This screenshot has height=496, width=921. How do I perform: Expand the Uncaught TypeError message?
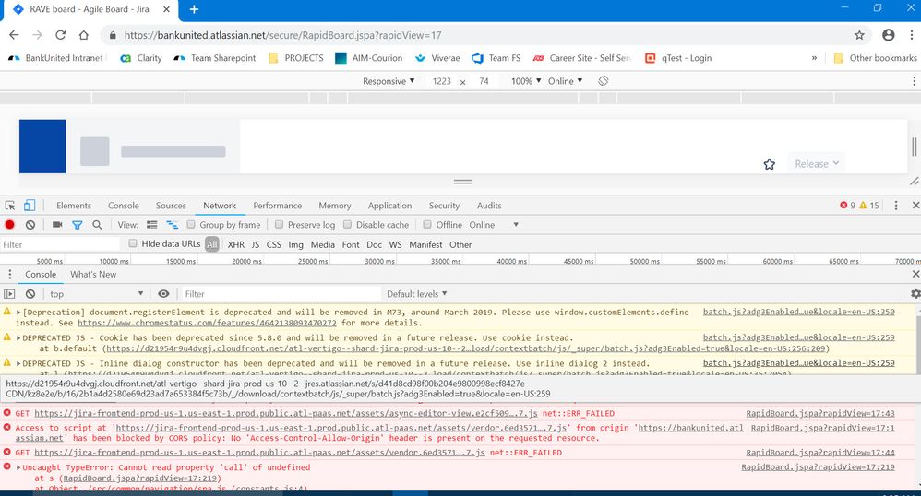coord(18,467)
